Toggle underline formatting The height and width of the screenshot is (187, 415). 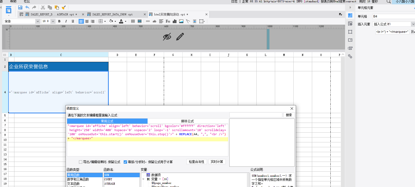pyautogui.click(x=73, y=21)
